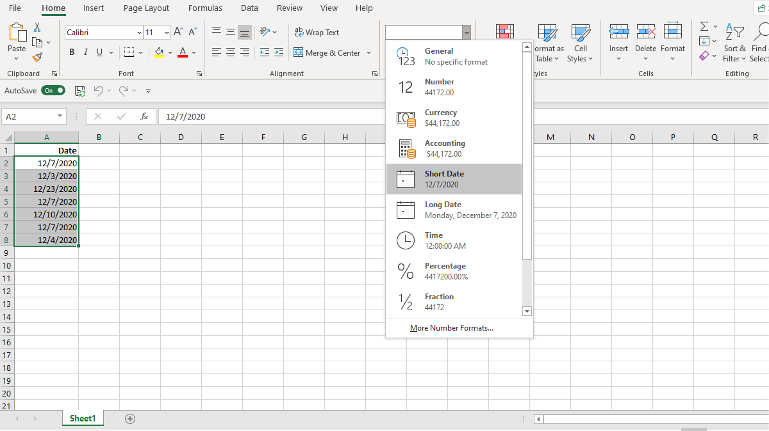Screen dimensions: 769x431
Task: Toggle Underline formatting on
Action: [x=99, y=52]
